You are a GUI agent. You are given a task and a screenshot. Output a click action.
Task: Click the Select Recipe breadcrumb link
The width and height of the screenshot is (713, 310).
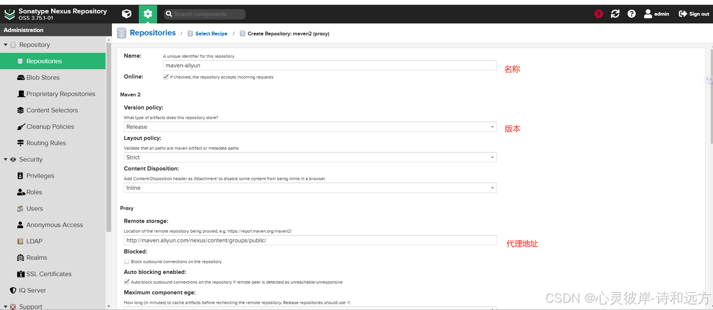pyautogui.click(x=211, y=33)
